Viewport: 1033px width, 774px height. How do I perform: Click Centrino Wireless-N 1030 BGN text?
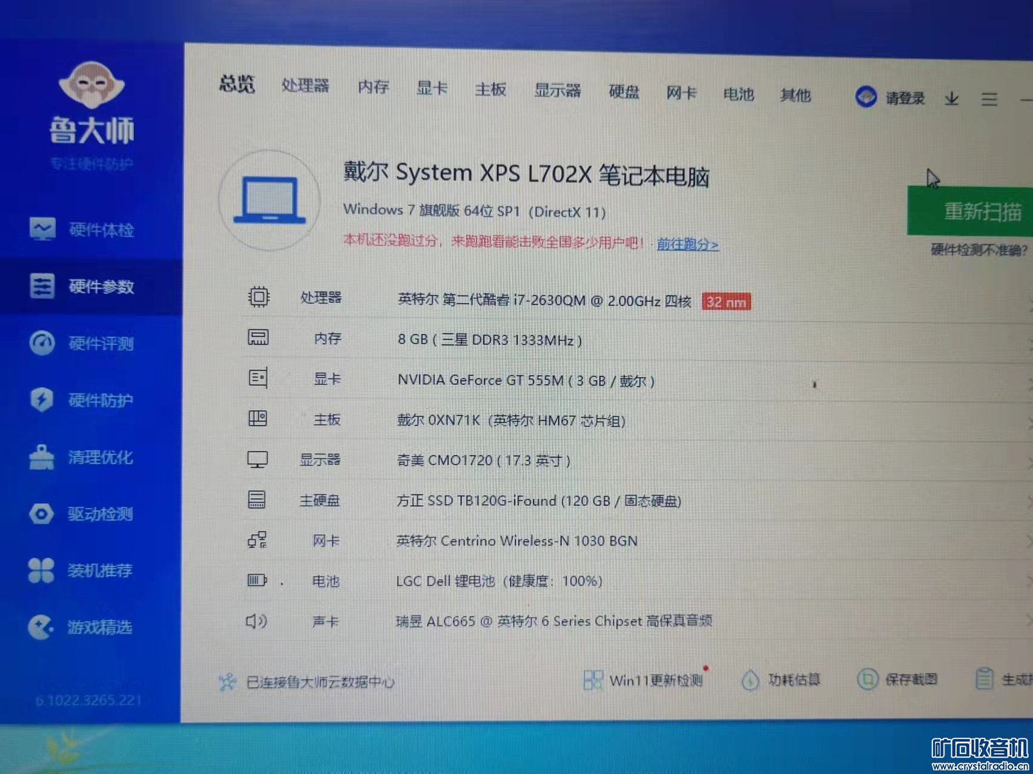click(x=516, y=540)
